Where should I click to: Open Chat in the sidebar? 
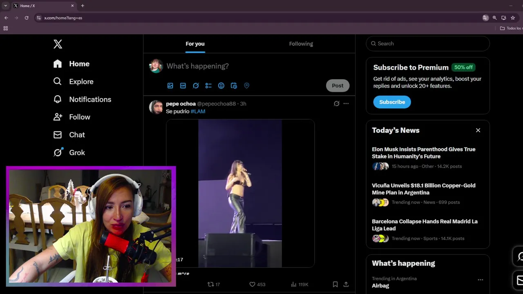pos(69,135)
